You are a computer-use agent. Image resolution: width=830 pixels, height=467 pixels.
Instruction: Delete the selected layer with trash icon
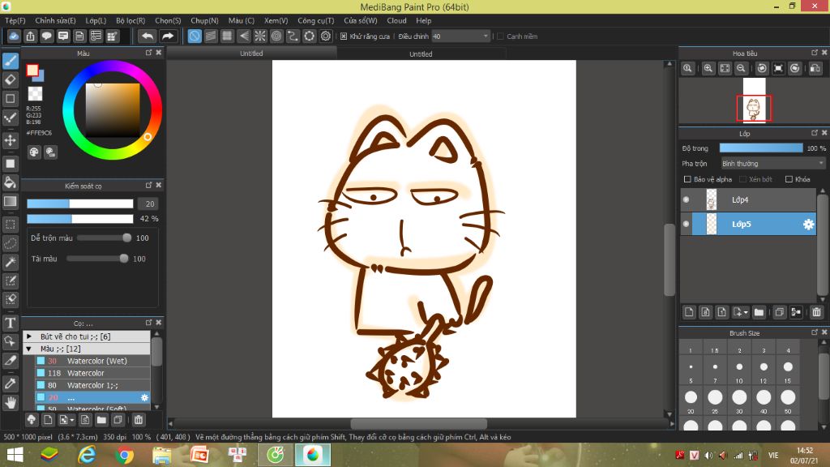click(x=816, y=312)
